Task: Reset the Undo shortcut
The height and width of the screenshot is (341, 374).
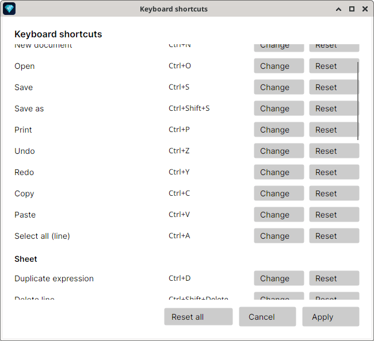Action: [334, 151]
